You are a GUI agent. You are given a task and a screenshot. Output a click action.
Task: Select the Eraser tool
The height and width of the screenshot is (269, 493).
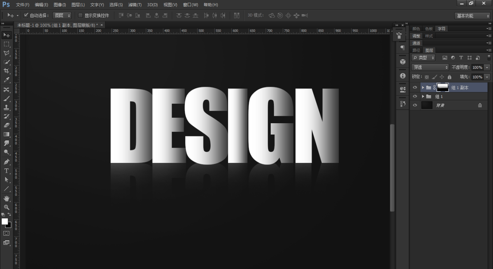7,125
